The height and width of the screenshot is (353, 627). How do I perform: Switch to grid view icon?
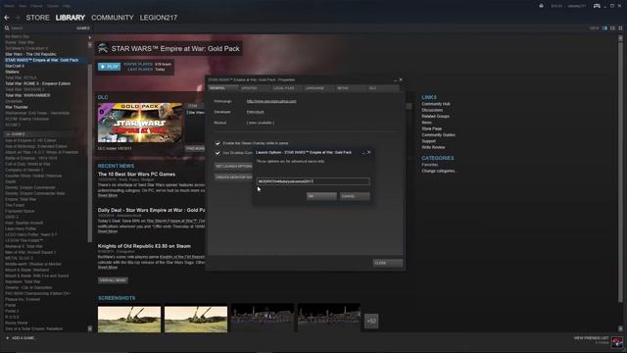[620, 28]
